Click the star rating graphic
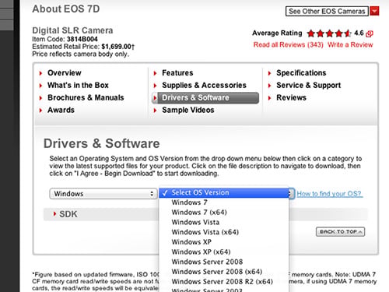This screenshot has width=389, height=292. [329, 33]
